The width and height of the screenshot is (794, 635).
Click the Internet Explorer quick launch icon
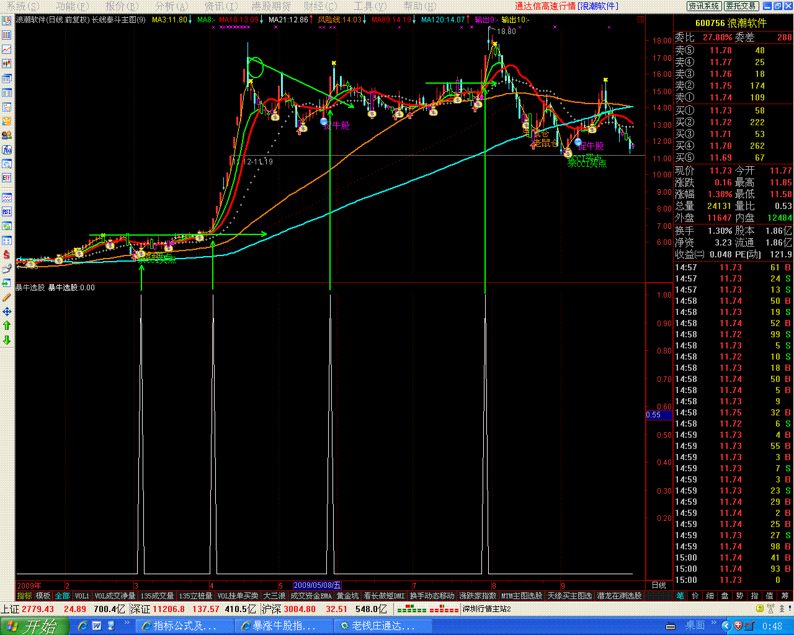(x=81, y=626)
